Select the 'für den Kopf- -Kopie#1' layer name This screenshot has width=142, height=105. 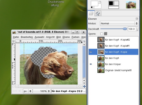[117, 46]
